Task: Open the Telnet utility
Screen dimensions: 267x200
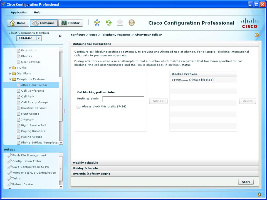Action: coord(17,178)
